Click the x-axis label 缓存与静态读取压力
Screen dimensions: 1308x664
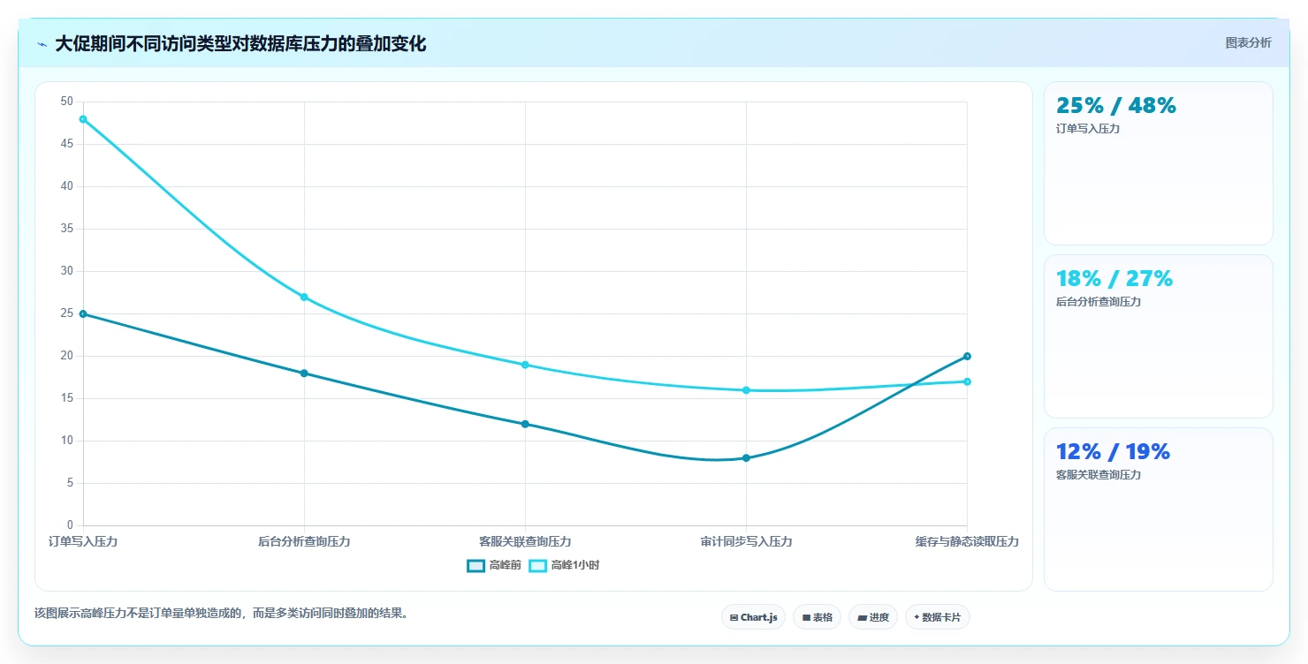coord(967,541)
